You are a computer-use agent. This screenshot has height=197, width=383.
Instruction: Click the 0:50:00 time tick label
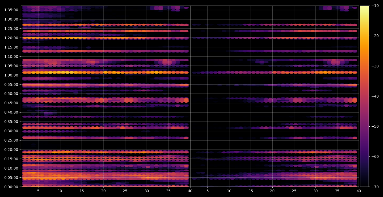point(11,94)
